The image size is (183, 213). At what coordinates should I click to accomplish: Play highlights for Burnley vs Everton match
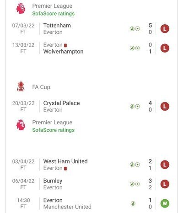(x=137, y=184)
